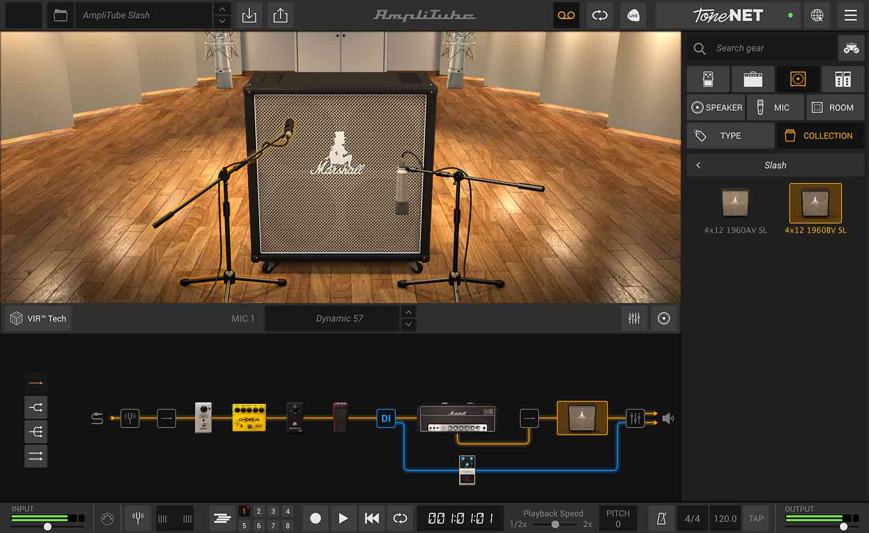Select recorder track 1
869x533 pixels.
[x=244, y=511]
